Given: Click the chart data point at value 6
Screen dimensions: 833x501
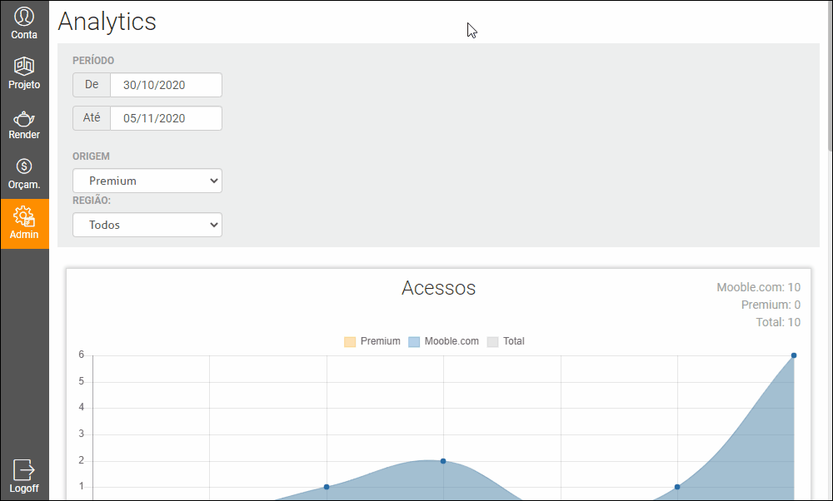Looking at the screenshot, I should pos(794,355).
